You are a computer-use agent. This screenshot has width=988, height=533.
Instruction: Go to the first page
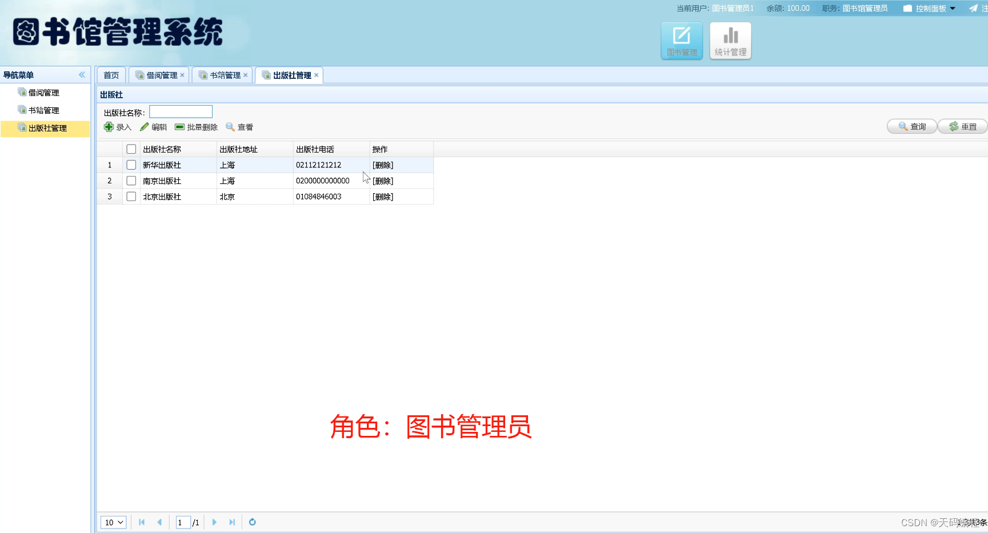click(x=142, y=522)
